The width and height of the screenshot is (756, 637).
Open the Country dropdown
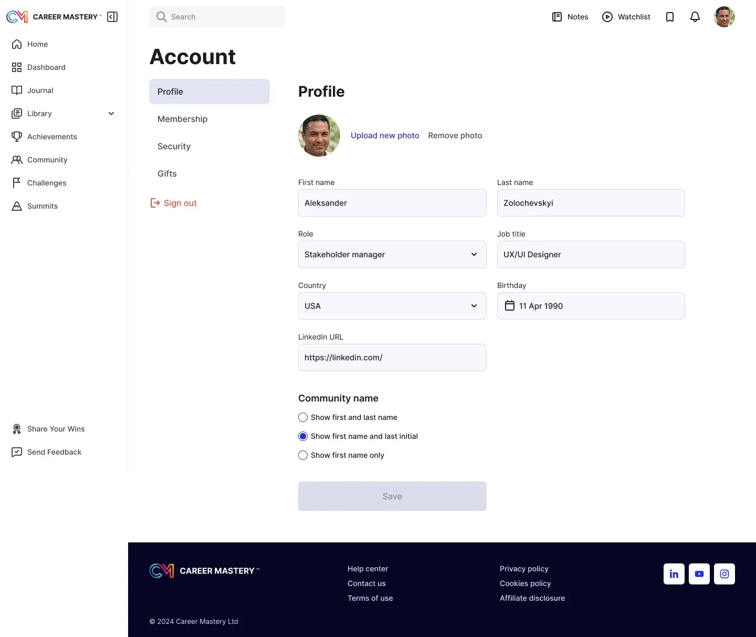(392, 306)
